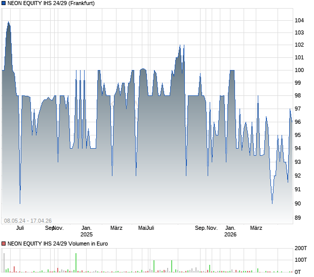
Task: Click the 2026 März time axis label
Action: tap(256, 228)
